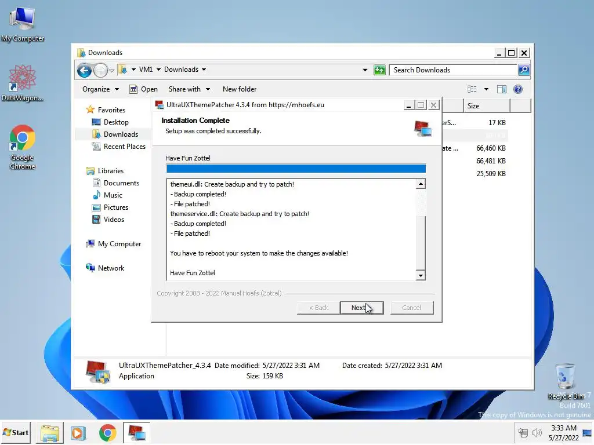This screenshot has width=594, height=445.
Task: Go back in the Downloads explorer window
Action: [84, 70]
